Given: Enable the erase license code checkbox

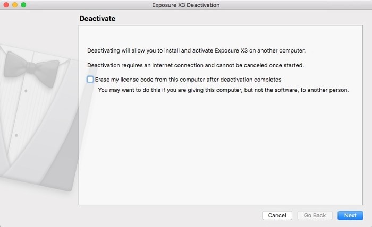Looking at the screenshot, I should pyautogui.click(x=90, y=80).
